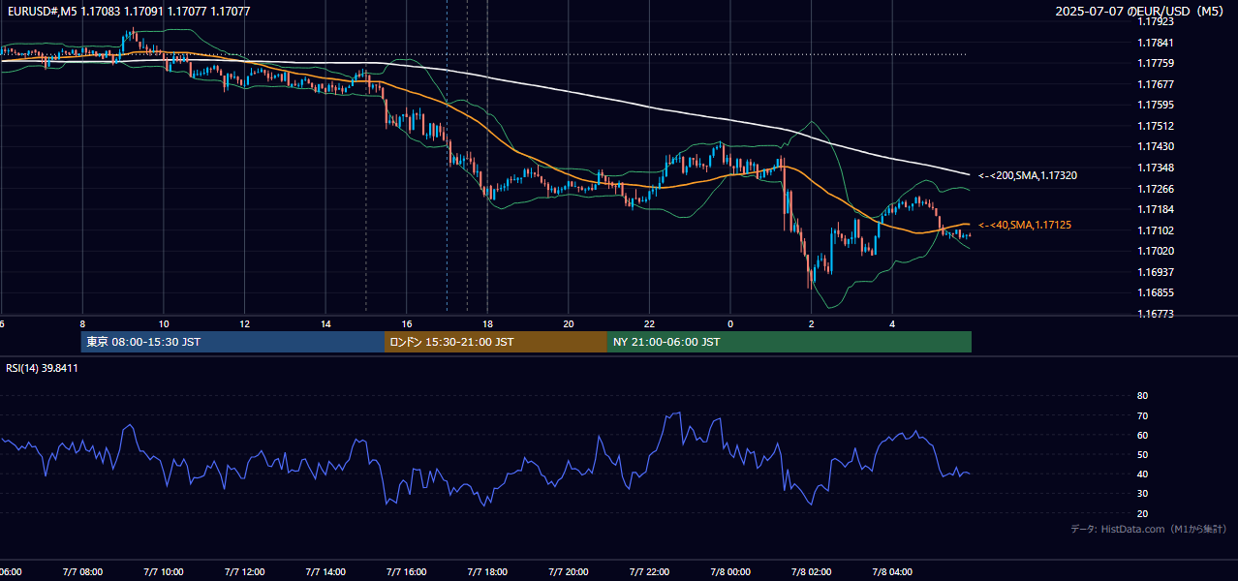Image resolution: width=1238 pixels, height=581 pixels.
Task: Click price axis value 1.17020
Action: point(1155,251)
